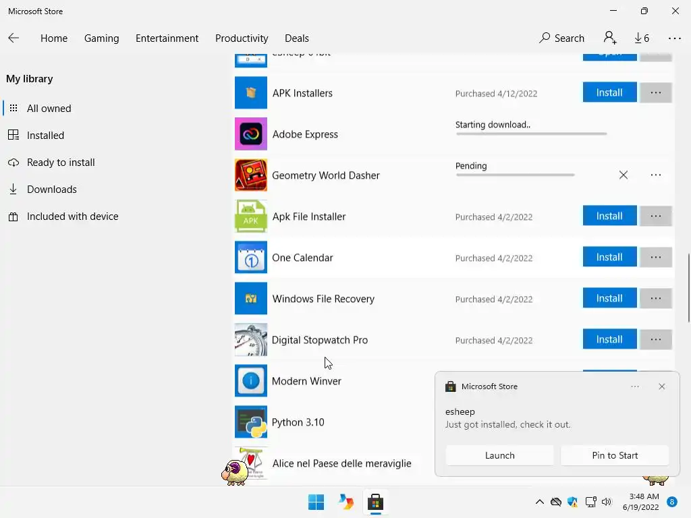
Task: Install One Calendar
Action: (609, 257)
